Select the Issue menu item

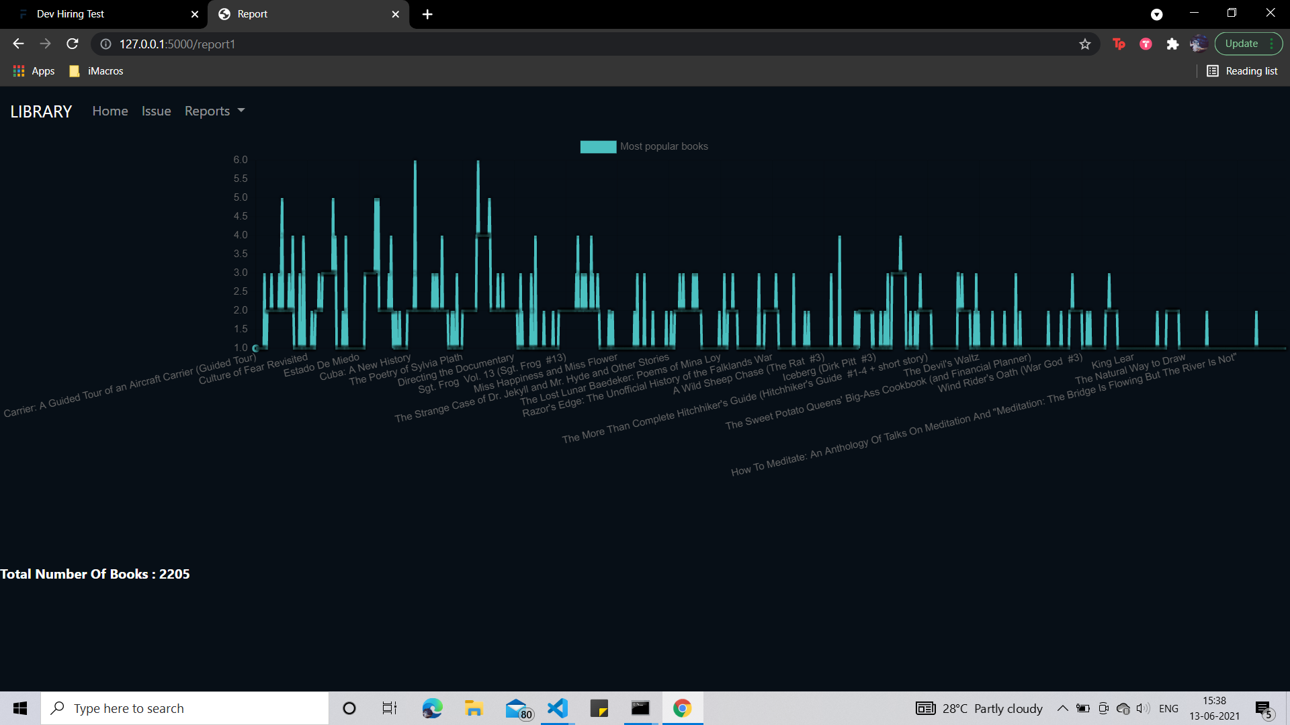[x=156, y=111]
